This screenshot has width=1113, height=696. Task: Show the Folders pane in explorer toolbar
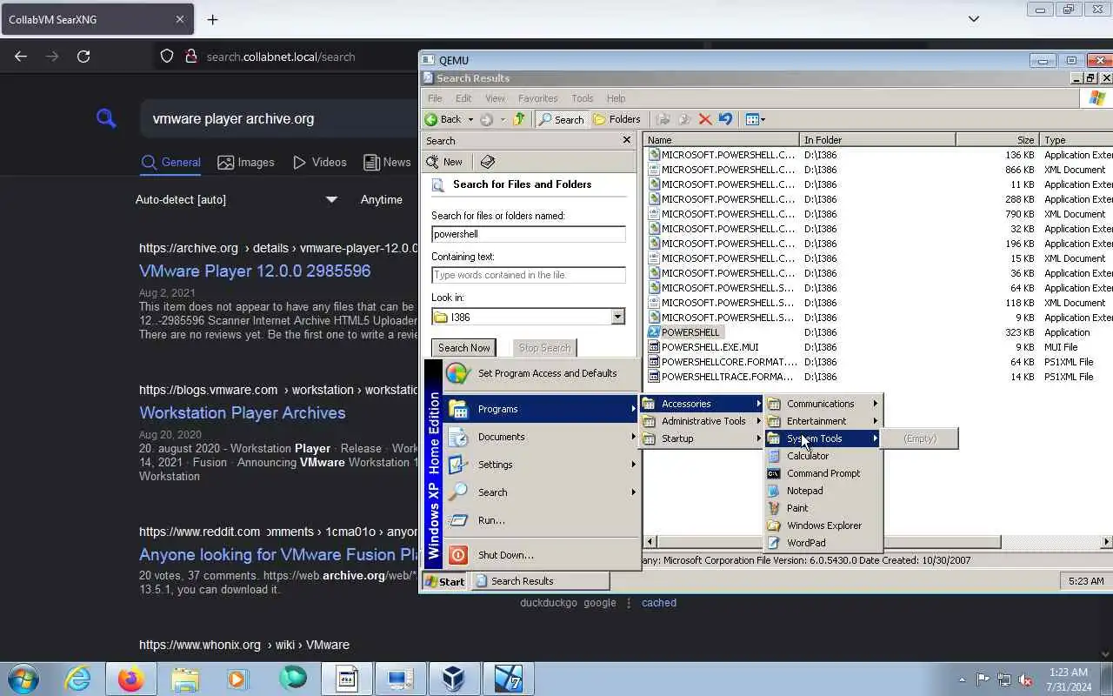(616, 119)
